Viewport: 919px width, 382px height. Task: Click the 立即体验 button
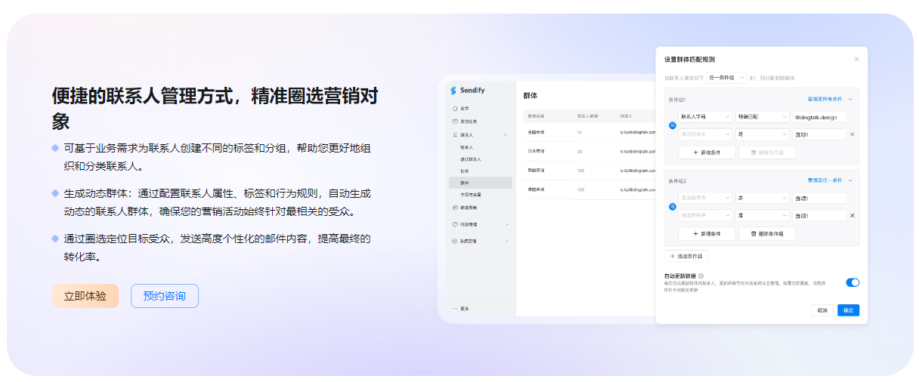click(x=85, y=296)
